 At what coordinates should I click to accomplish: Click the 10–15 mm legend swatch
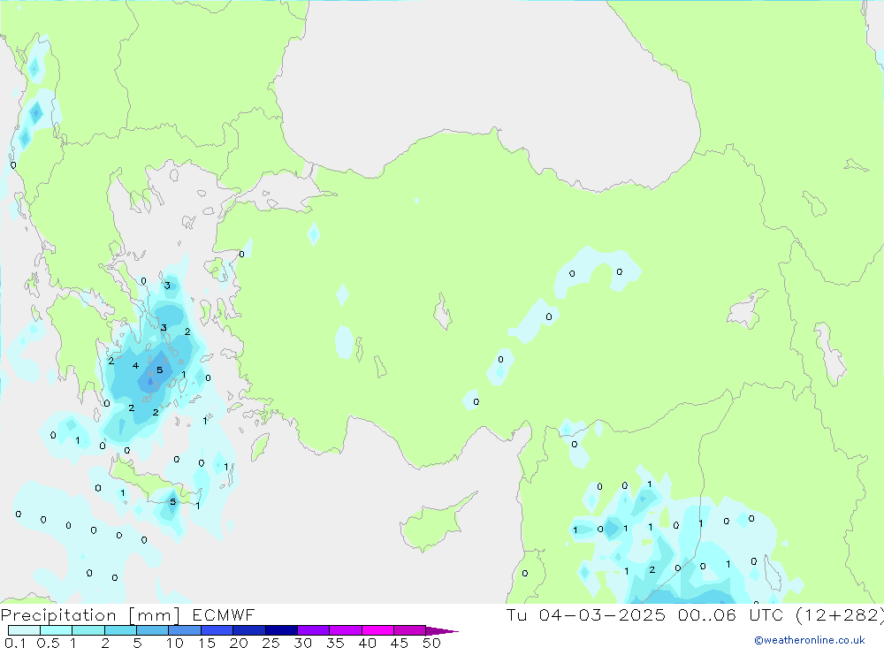185,630
